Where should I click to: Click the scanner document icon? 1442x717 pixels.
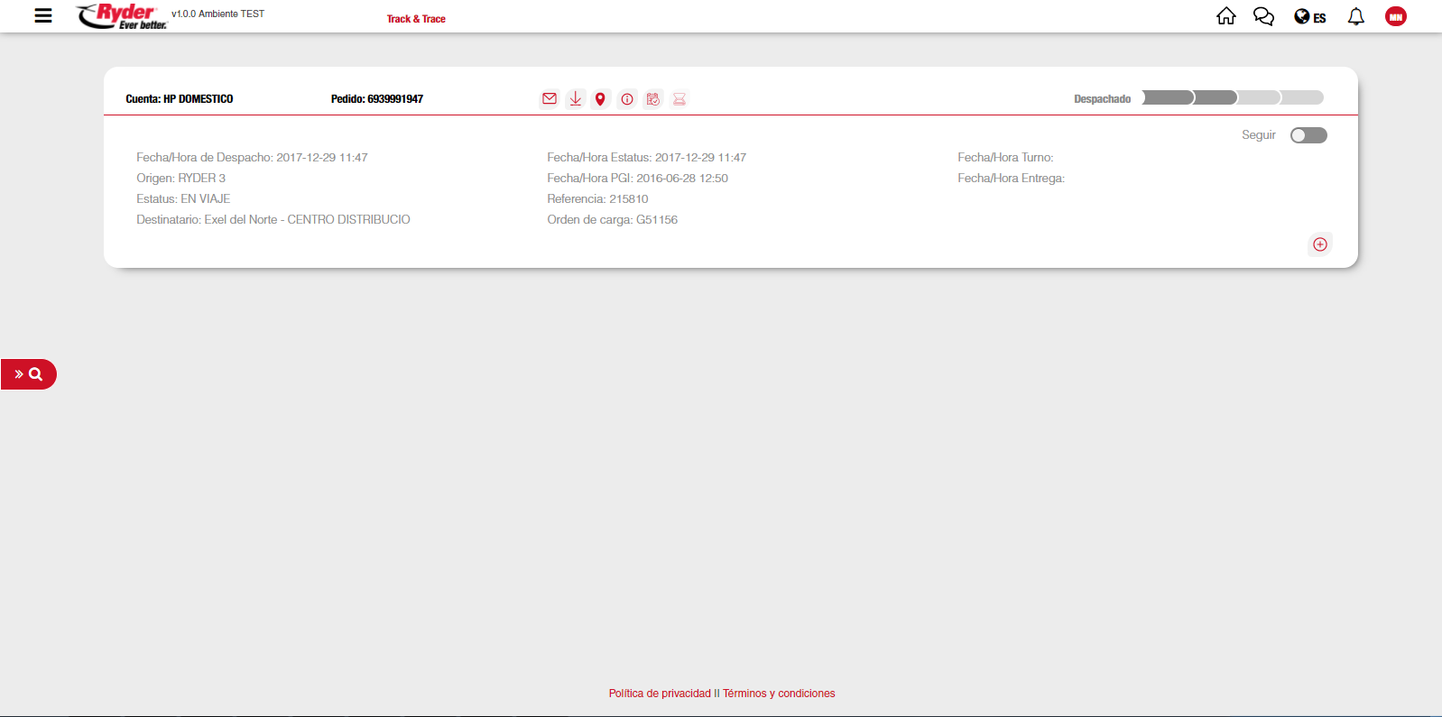point(679,99)
